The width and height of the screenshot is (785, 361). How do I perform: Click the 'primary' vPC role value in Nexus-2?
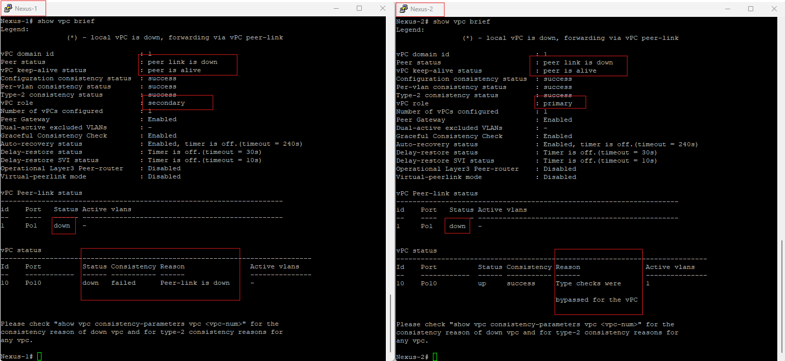pos(558,103)
